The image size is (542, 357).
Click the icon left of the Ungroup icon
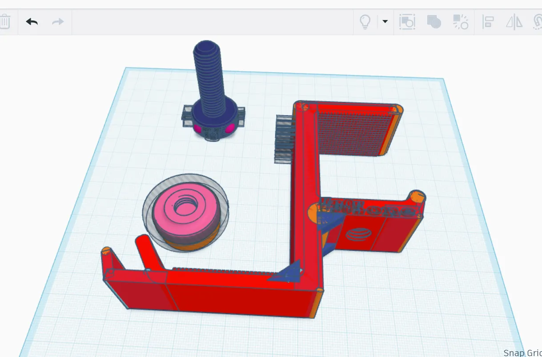click(434, 21)
